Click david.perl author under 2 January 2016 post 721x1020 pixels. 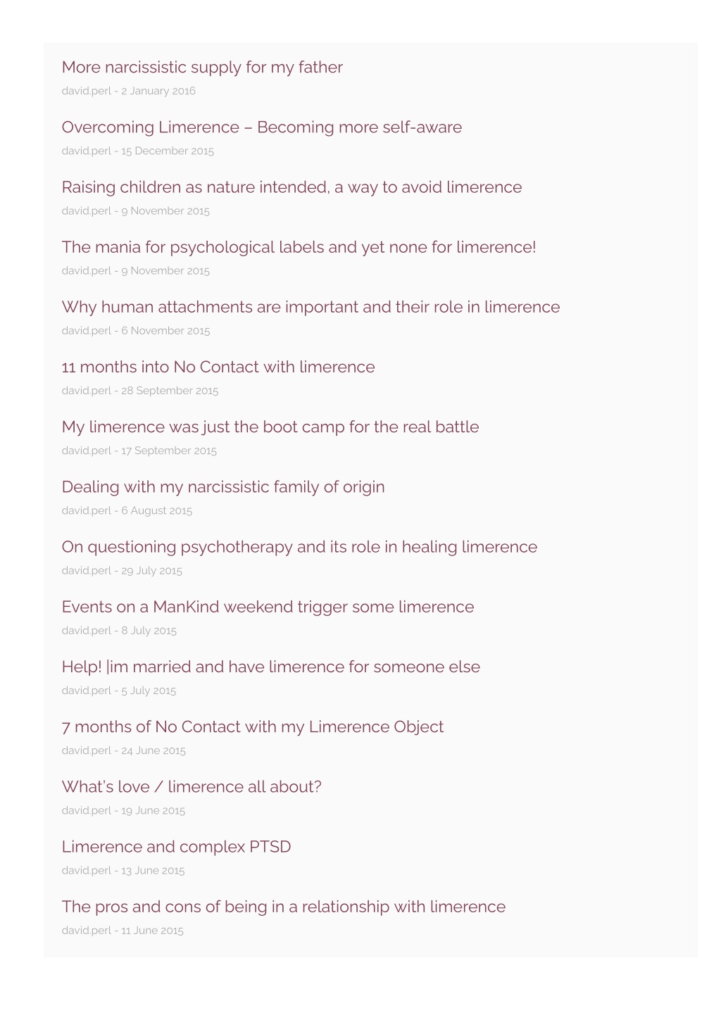point(87,91)
